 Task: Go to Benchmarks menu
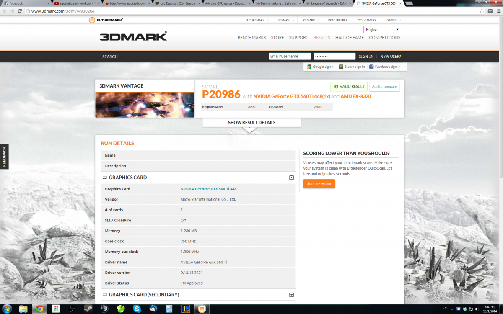pos(251,38)
